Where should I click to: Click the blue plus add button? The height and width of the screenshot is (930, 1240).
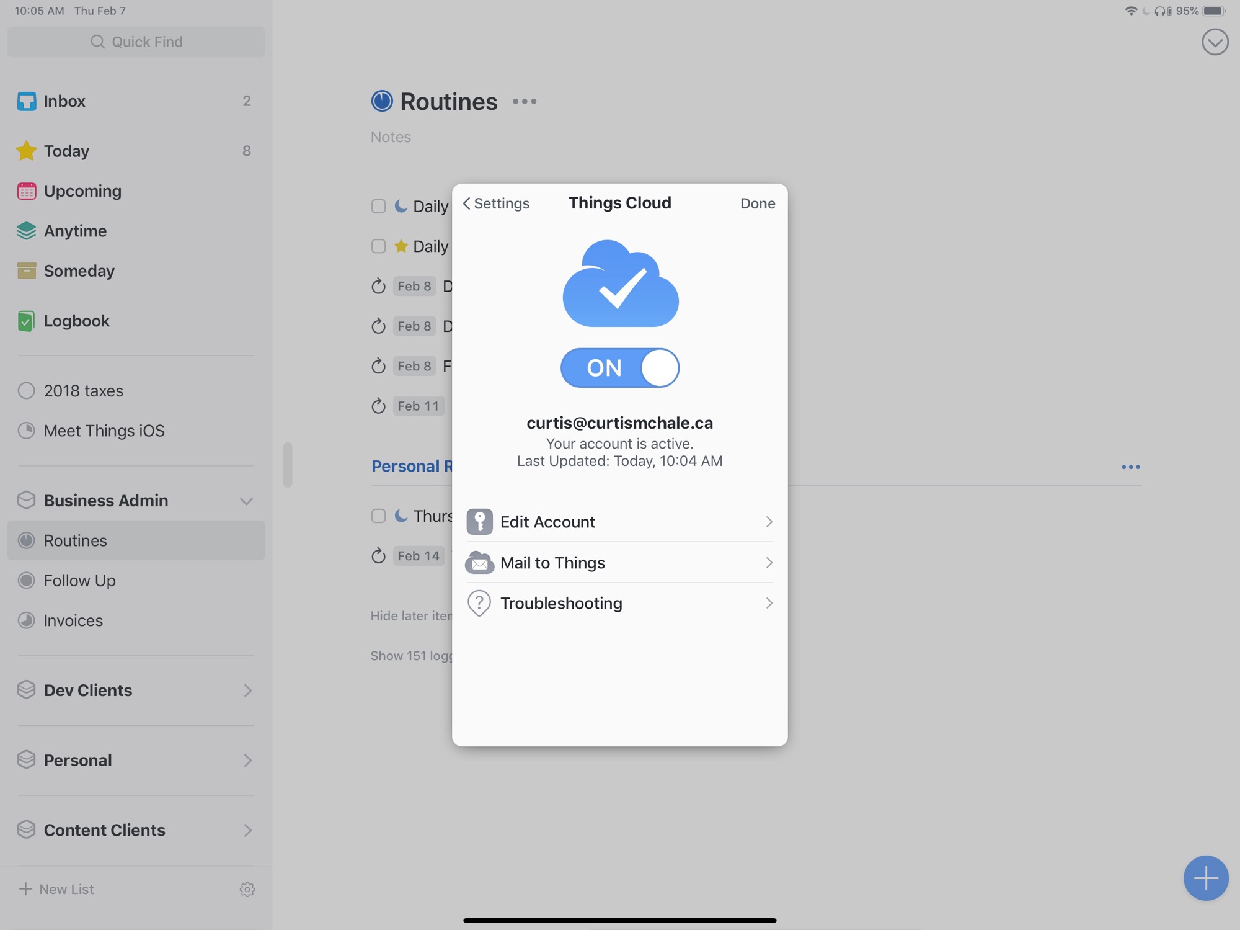[x=1205, y=878]
